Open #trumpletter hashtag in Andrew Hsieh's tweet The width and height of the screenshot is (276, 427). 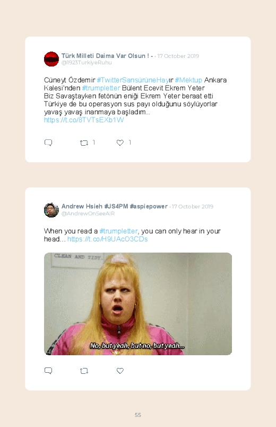click(x=118, y=231)
